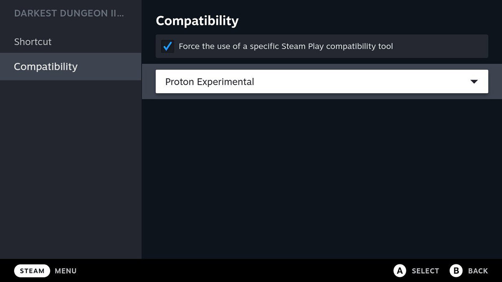Click the Compatibility page heading
Screen dimensions: 502x282
tap(197, 20)
